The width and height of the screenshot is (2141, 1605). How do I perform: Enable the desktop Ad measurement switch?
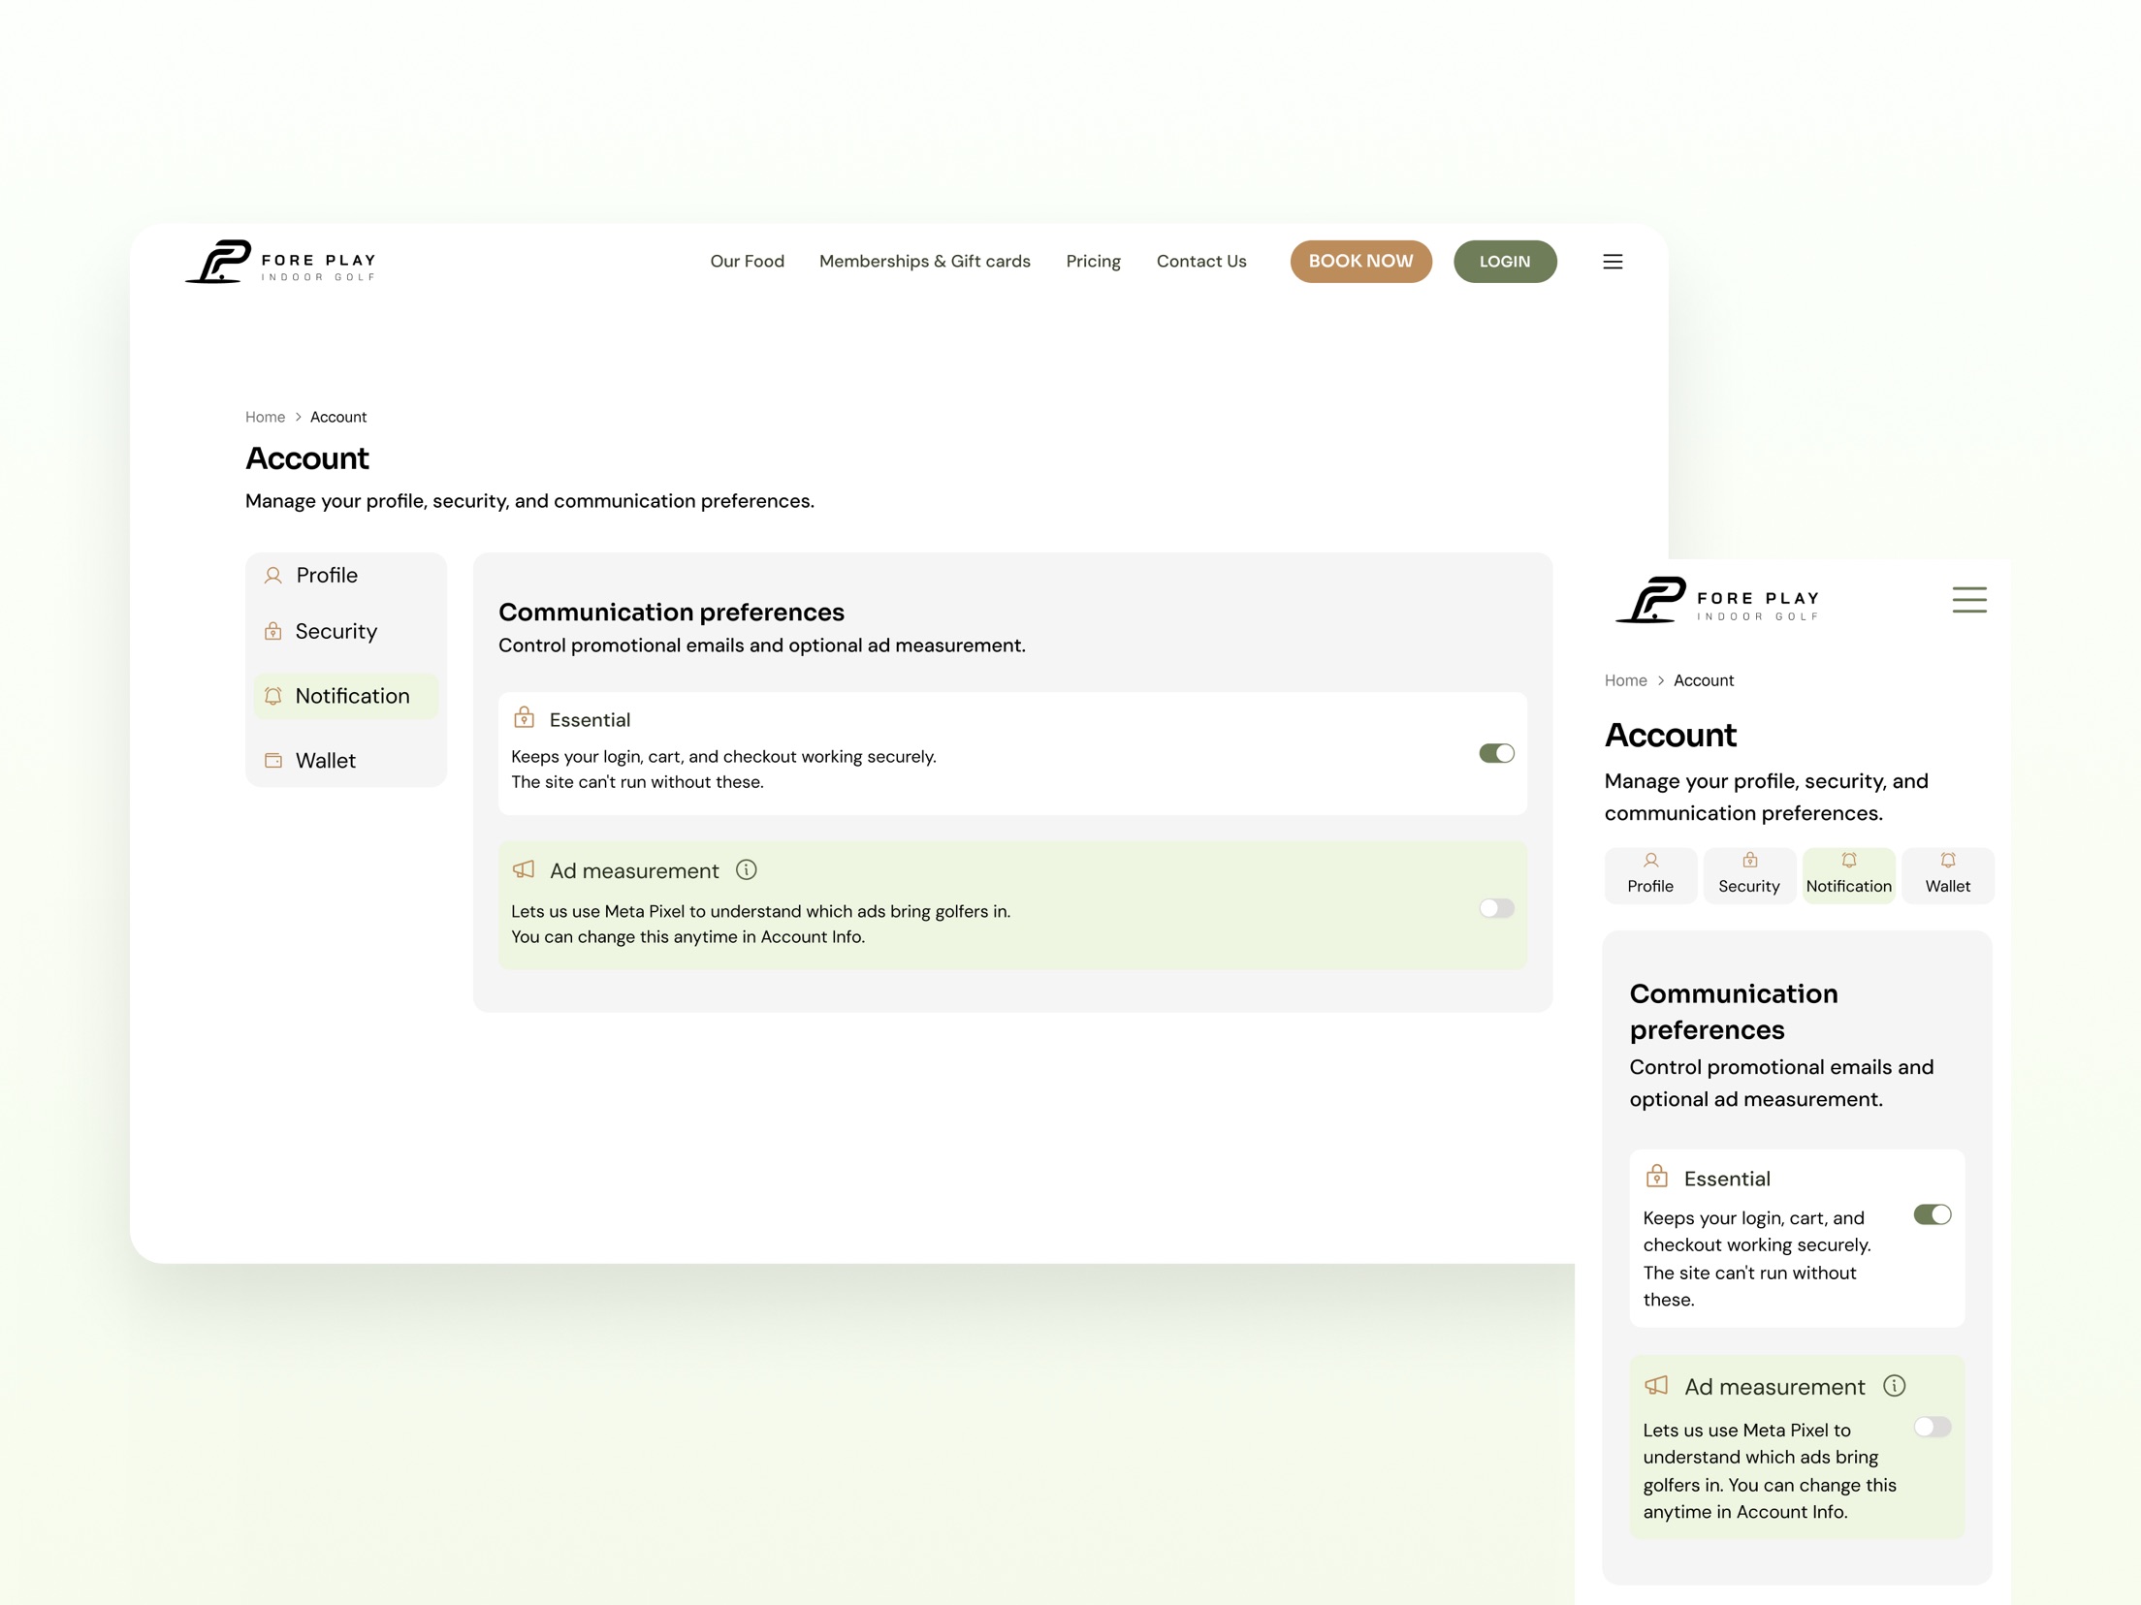point(1496,908)
